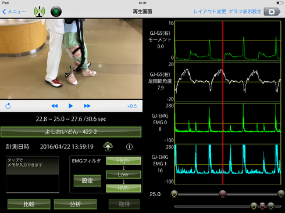Upload the data with the cloud icon
Viewport: 285px width, 213px height.
108,146
